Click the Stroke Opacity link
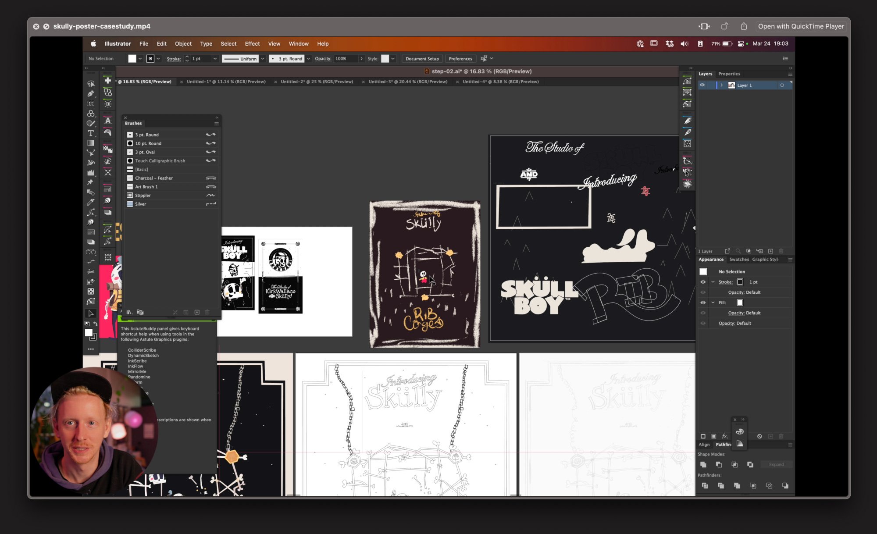Image resolution: width=877 pixels, height=534 pixels. pyautogui.click(x=736, y=292)
